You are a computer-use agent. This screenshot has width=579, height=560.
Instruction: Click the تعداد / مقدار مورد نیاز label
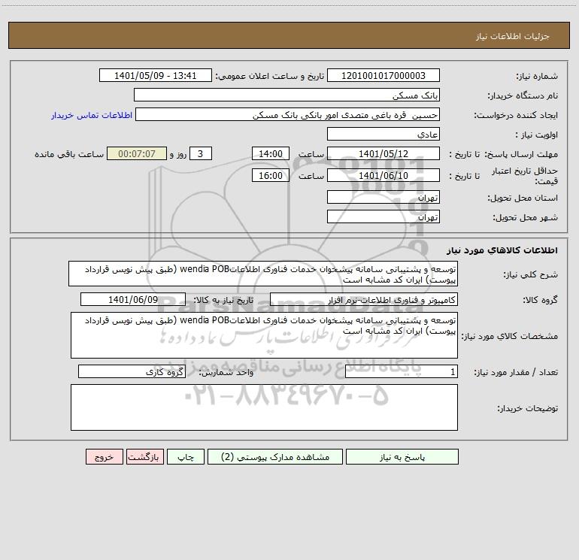pos(516,373)
